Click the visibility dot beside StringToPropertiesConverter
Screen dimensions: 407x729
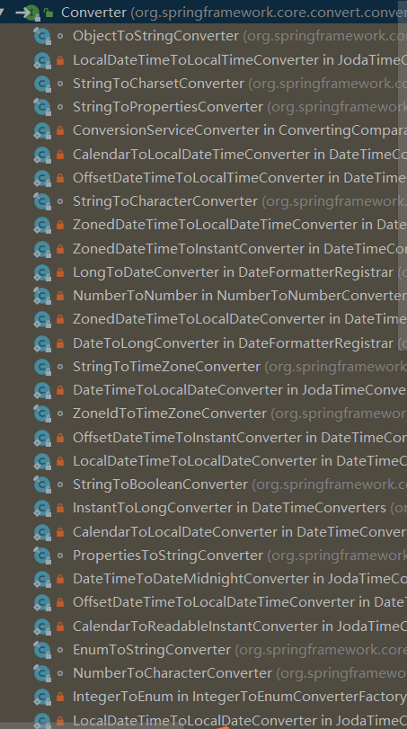(60, 107)
